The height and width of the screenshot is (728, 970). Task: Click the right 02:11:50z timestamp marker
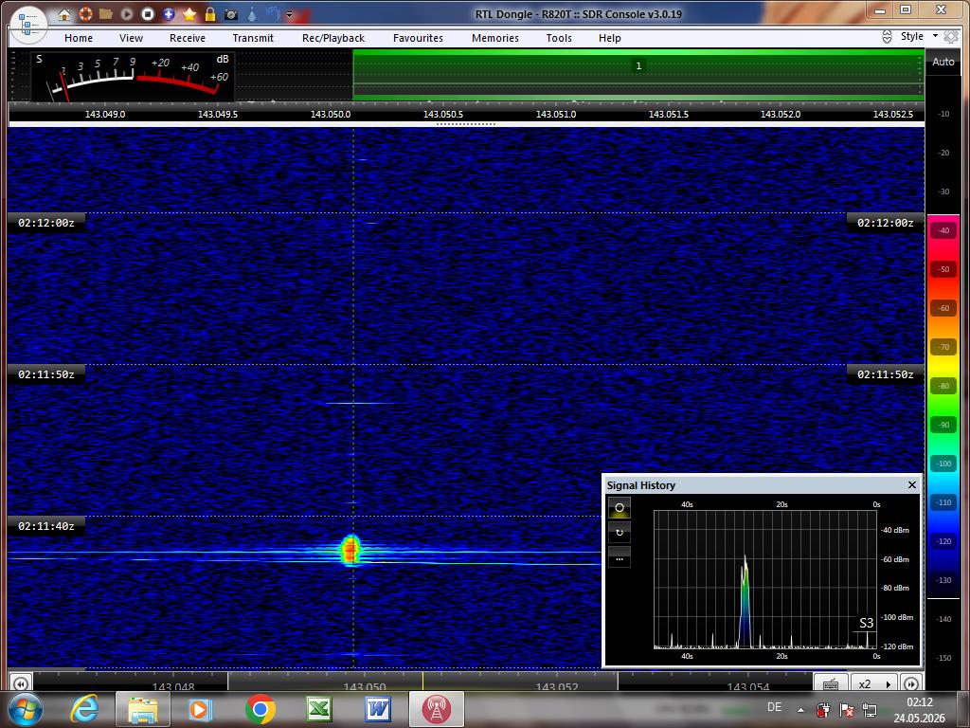886,374
